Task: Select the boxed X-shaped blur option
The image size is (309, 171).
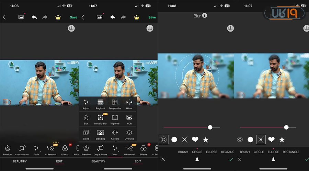Action: tap(261, 140)
